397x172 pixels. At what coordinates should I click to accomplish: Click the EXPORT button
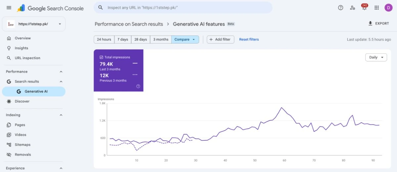click(x=378, y=23)
